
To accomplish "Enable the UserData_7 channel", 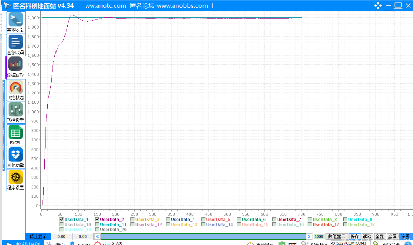I will (x=274, y=220).
